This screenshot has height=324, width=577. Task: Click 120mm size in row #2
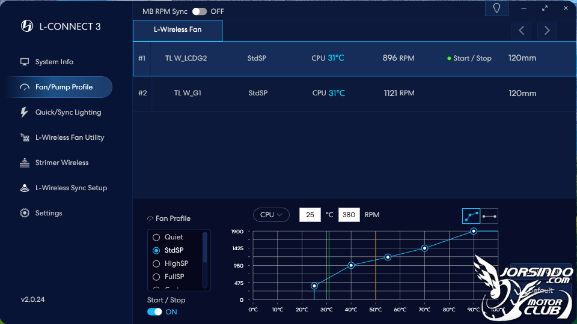pyautogui.click(x=522, y=94)
